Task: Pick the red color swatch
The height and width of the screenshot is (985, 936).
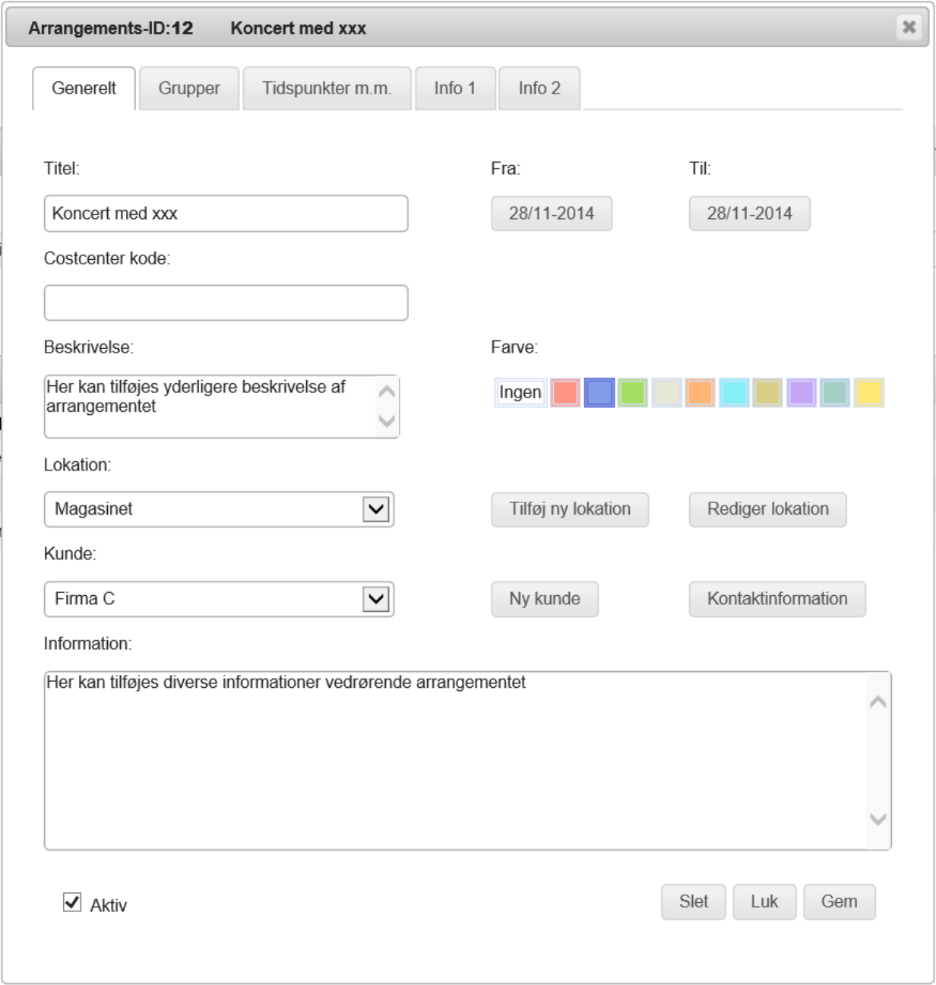Action: (x=565, y=393)
